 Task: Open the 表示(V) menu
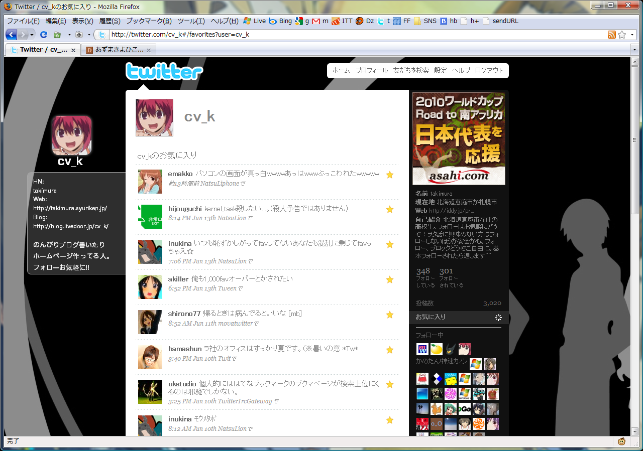coord(83,21)
